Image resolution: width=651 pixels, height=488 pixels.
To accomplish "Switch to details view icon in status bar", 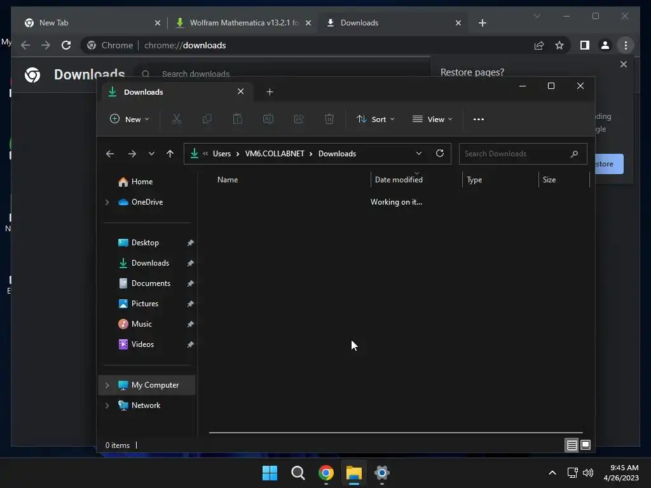I will coord(572,445).
